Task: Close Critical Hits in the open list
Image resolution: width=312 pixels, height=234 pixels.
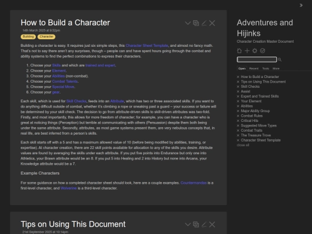Action: coord(238,121)
